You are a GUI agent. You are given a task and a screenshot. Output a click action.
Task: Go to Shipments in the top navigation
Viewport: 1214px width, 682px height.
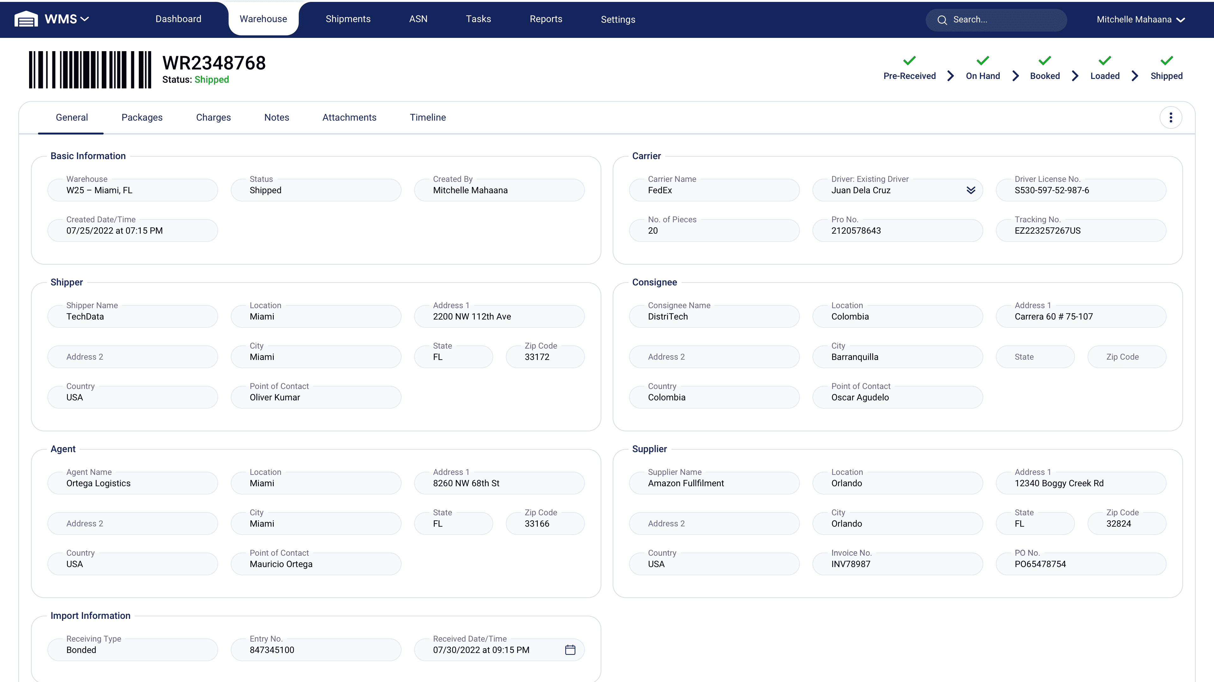348,19
